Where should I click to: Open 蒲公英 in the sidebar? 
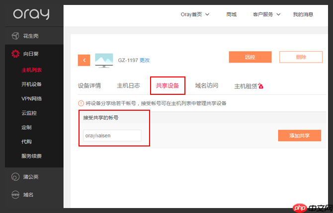click(x=31, y=177)
